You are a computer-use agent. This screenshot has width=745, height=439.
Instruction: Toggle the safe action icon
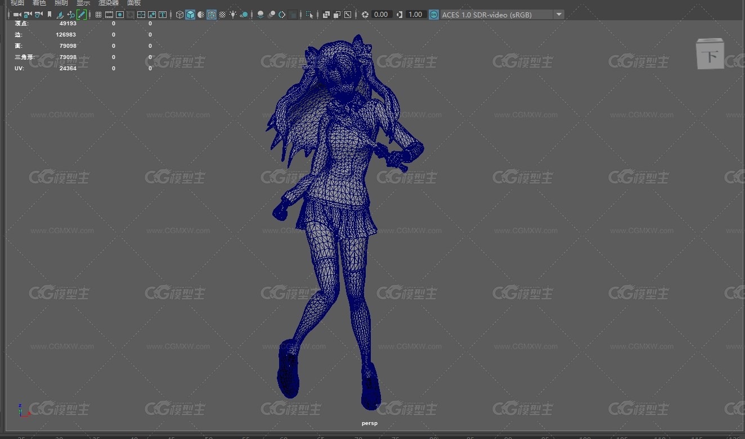tap(152, 15)
